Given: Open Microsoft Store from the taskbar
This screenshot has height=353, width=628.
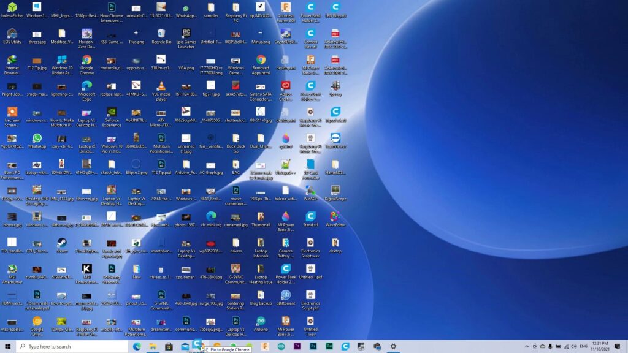Looking at the screenshot, I should [169, 346].
